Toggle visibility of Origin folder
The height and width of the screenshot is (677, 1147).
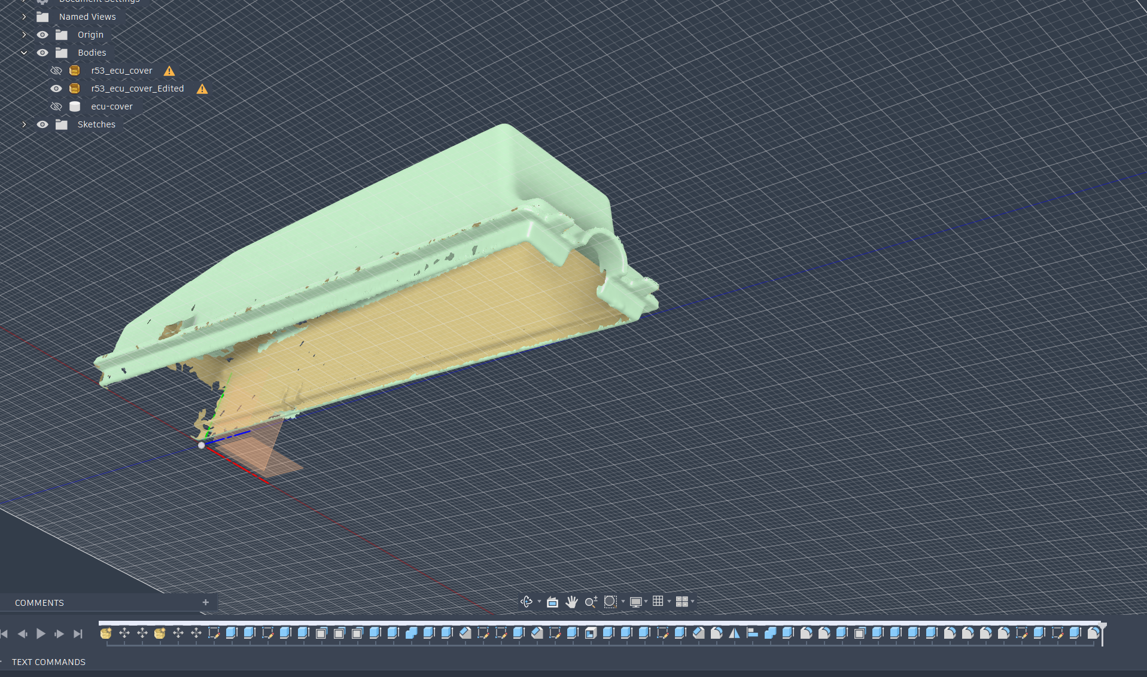coord(42,35)
